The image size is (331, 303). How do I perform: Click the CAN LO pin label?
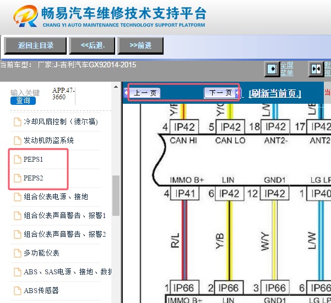(x=230, y=141)
